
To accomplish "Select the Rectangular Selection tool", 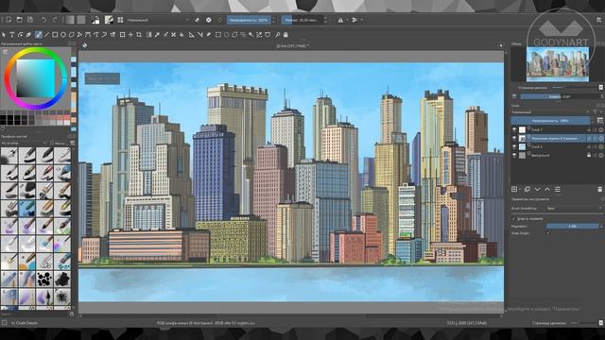I will point(218,35).
